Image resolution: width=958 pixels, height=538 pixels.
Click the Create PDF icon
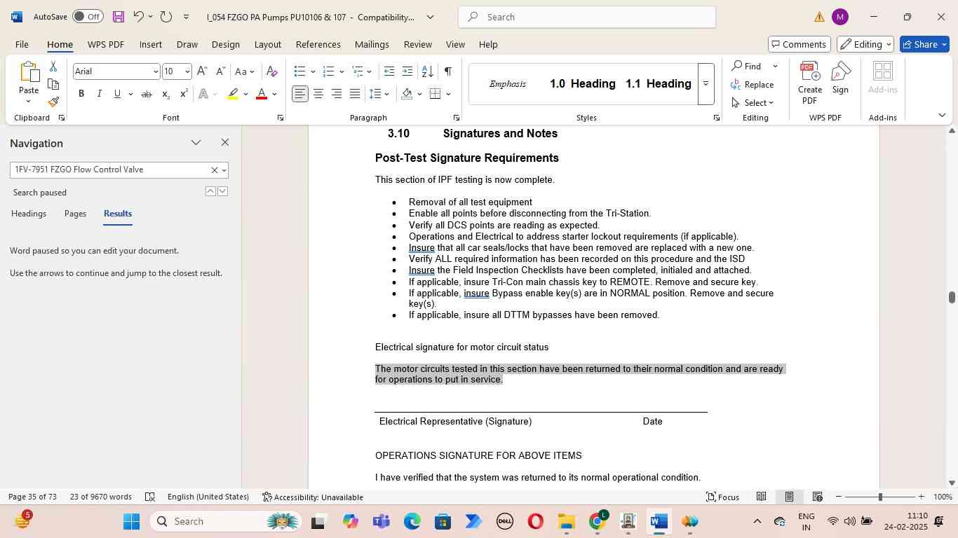(810, 83)
